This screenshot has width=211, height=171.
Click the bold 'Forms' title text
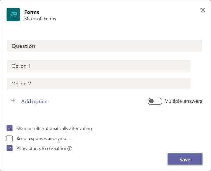click(32, 12)
